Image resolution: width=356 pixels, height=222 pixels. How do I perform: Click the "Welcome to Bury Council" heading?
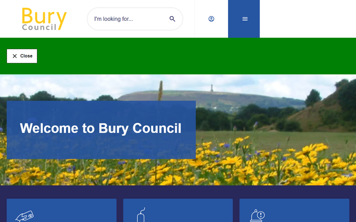[x=101, y=128]
